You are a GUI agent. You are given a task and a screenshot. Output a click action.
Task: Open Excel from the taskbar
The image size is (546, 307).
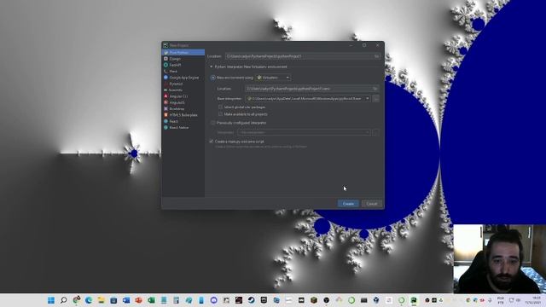coord(151,300)
